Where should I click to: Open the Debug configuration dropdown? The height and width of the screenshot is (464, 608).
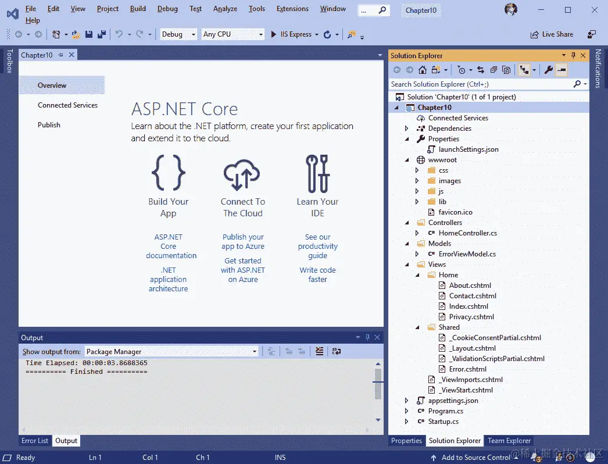tap(178, 34)
